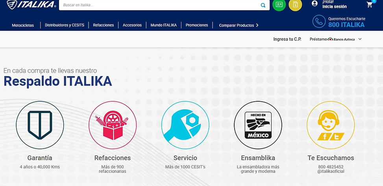383x186 pixels.
Task: Click the Te Escuchamos heading
Action: [331, 158]
